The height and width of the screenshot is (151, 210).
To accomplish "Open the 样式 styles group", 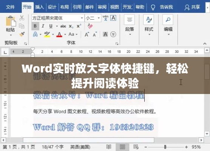I will (149, 25).
